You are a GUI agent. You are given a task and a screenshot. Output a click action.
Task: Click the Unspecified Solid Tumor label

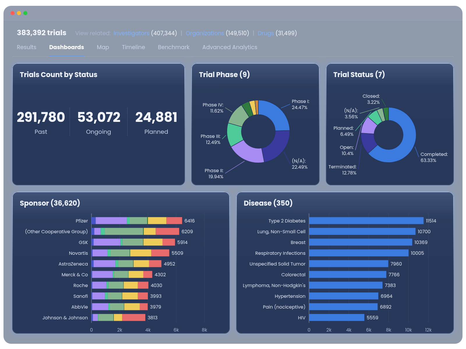point(277,264)
